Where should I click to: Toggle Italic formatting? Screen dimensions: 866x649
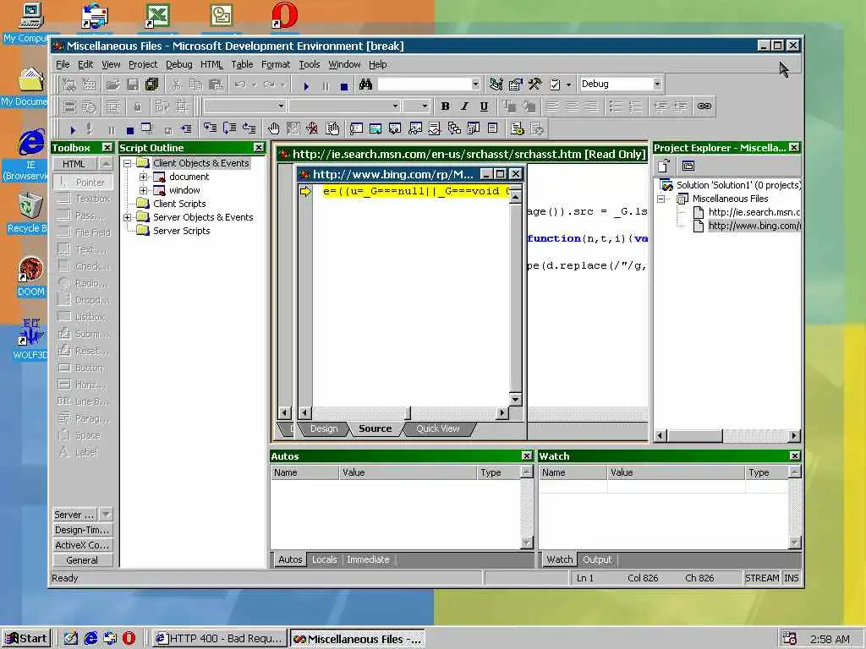[464, 106]
